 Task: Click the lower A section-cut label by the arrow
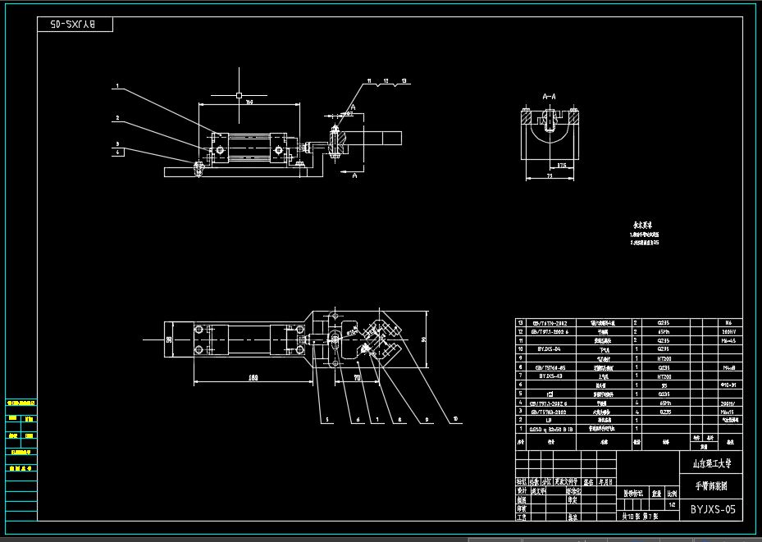pos(355,175)
